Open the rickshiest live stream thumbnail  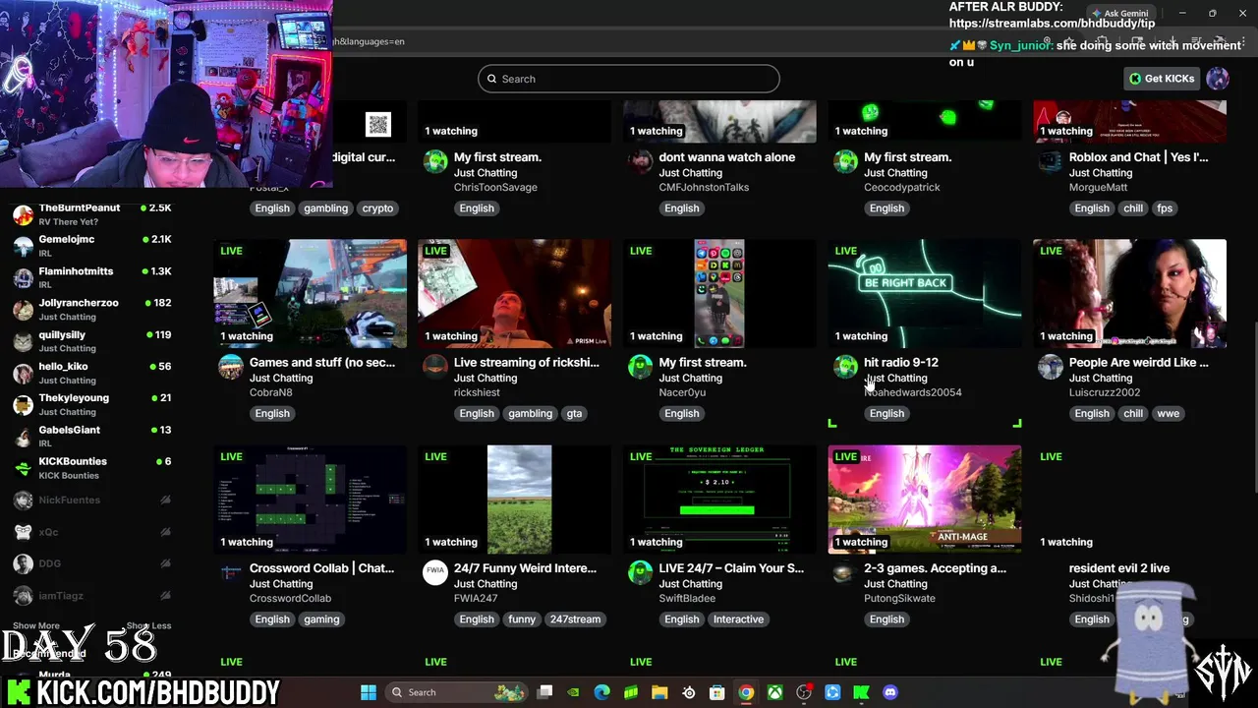(x=515, y=293)
